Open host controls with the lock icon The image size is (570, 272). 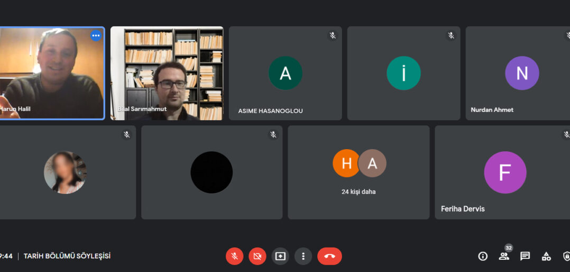pyautogui.click(x=566, y=256)
